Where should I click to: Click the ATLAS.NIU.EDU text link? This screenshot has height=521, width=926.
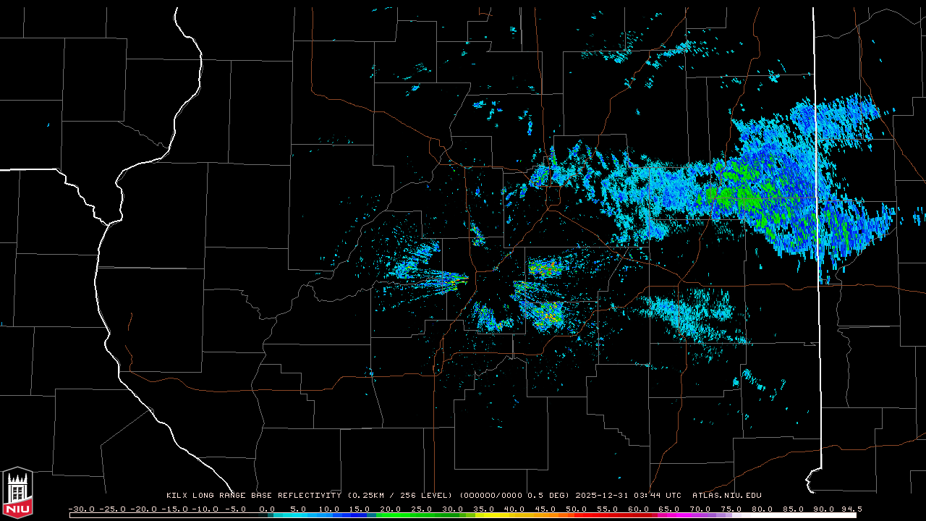(726, 496)
